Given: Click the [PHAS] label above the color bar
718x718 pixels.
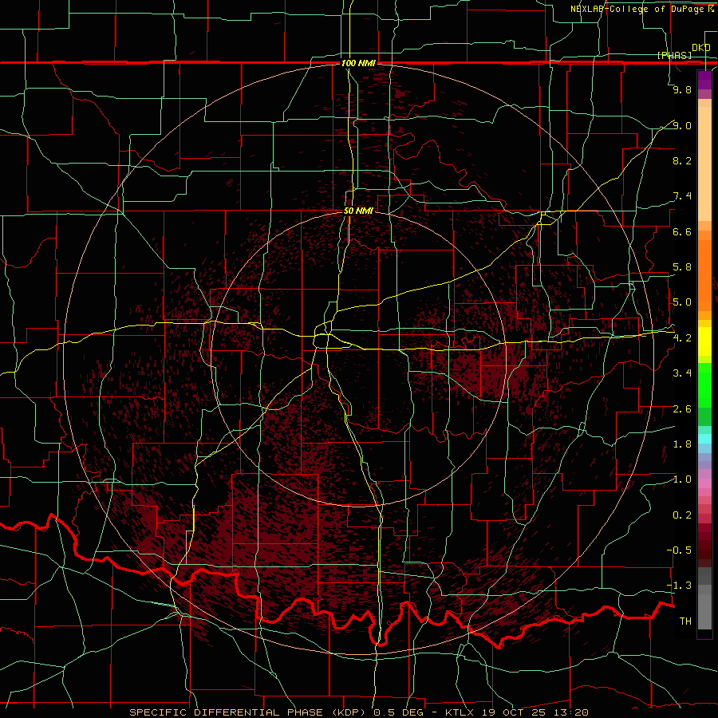Looking at the screenshot, I should pos(674,55).
